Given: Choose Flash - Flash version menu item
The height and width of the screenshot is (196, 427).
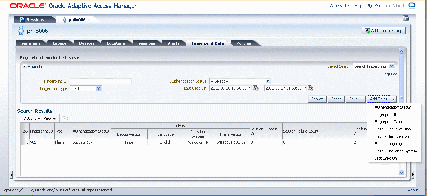Looking at the screenshot, I should point(392,136).
